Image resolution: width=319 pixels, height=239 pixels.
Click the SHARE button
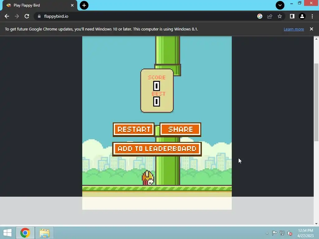coord(180,129)
